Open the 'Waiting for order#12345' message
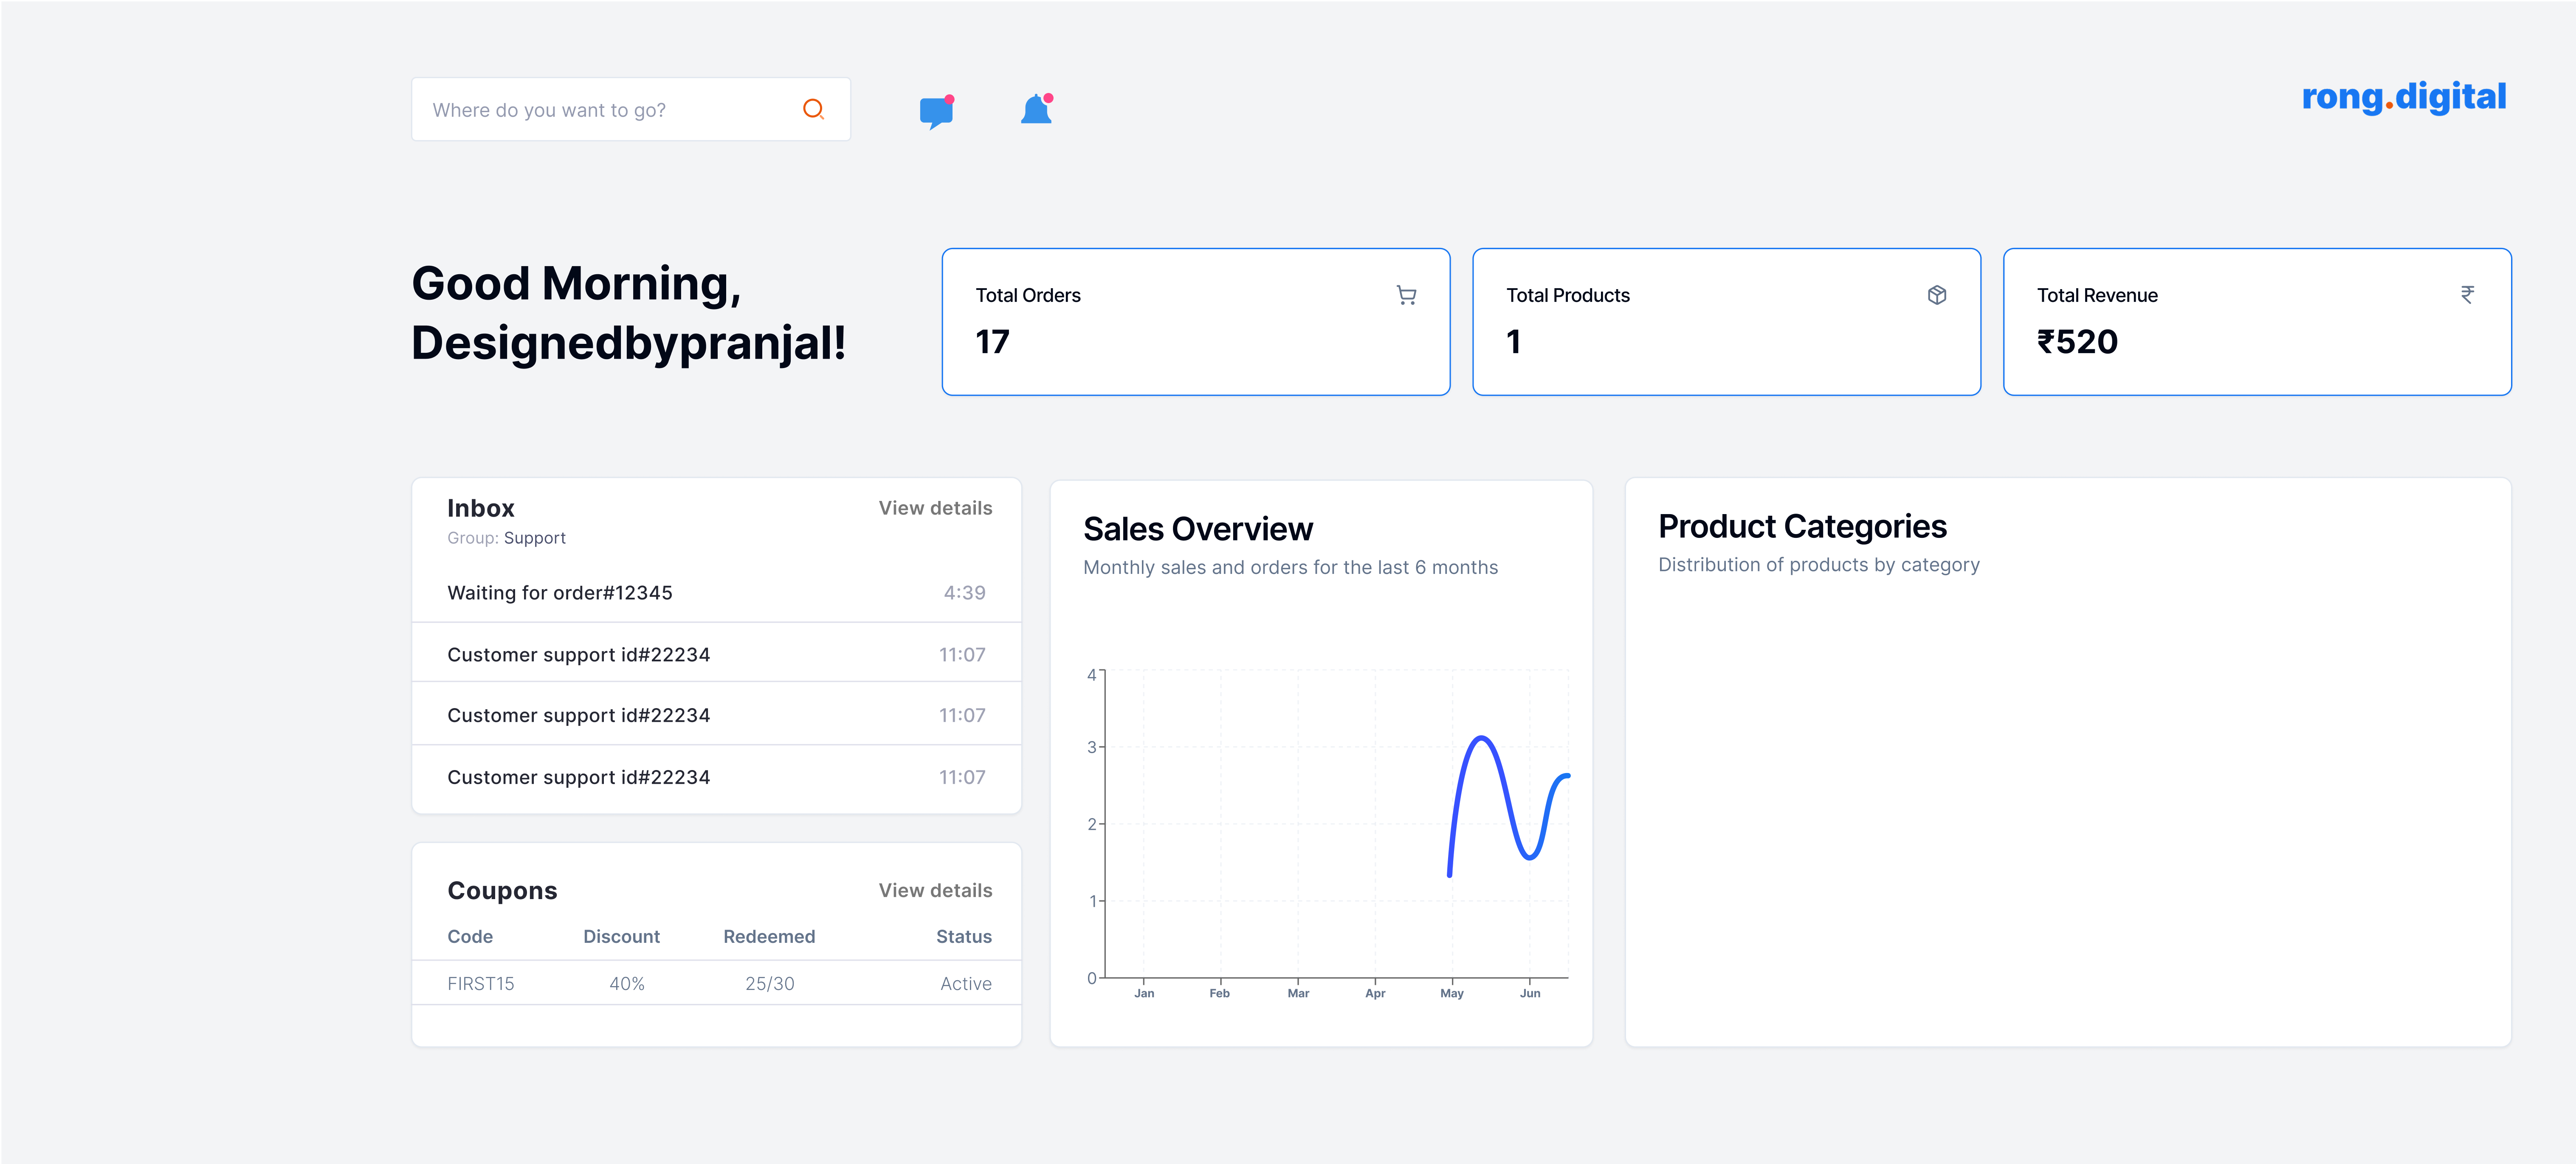The width and height of the screenshot is (2576, 1164). point(716,592)
